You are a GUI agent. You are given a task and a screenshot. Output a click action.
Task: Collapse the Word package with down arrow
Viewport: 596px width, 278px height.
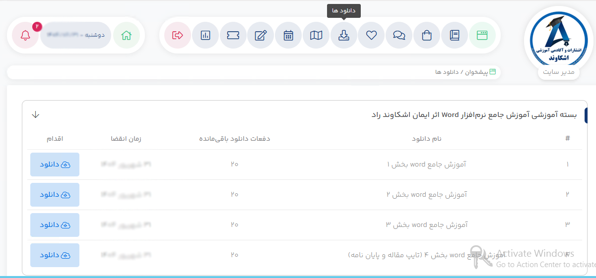pos(35,114)
